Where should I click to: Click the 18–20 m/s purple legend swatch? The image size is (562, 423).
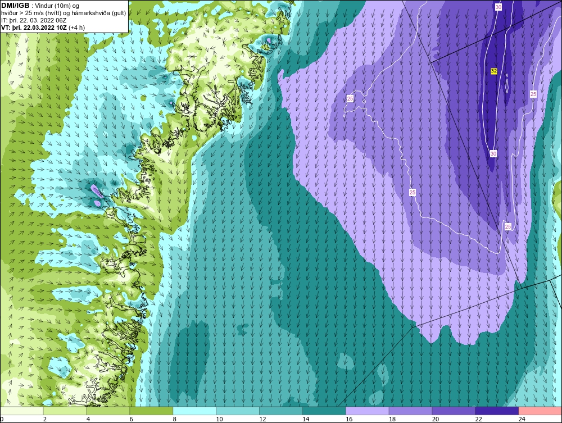410,411
